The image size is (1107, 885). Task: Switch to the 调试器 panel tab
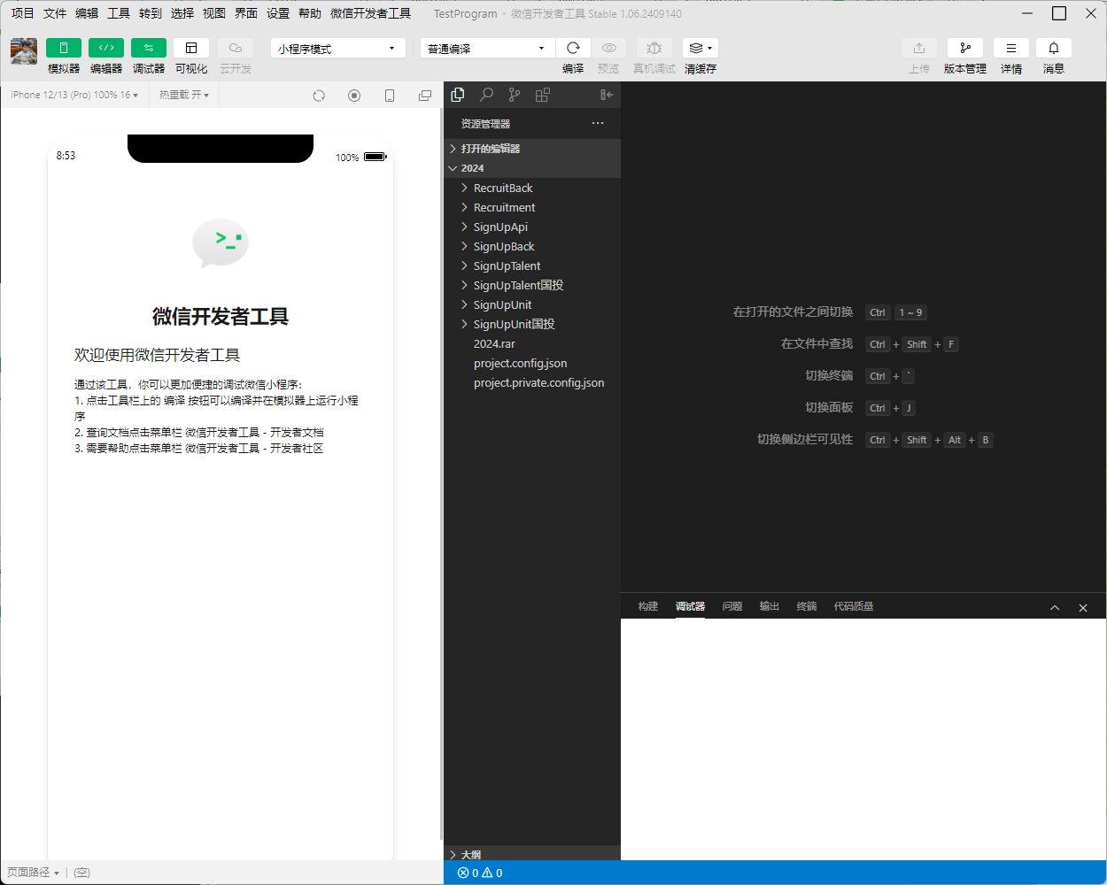coord(690,606)
